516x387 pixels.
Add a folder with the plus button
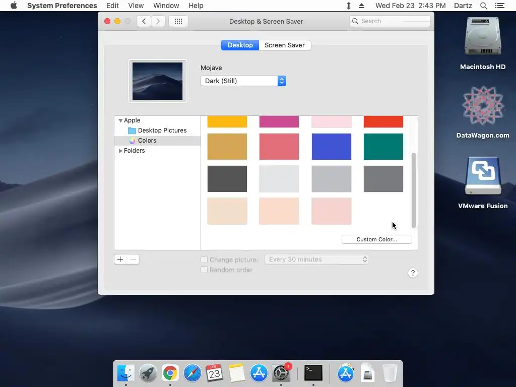tap(120, 260)
